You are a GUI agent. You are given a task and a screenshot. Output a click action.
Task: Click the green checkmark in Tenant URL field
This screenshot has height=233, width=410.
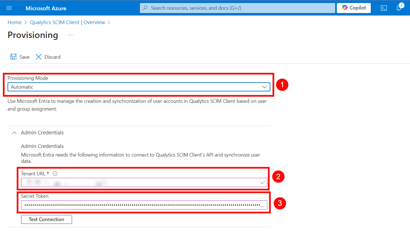click(x=263, y=182)
